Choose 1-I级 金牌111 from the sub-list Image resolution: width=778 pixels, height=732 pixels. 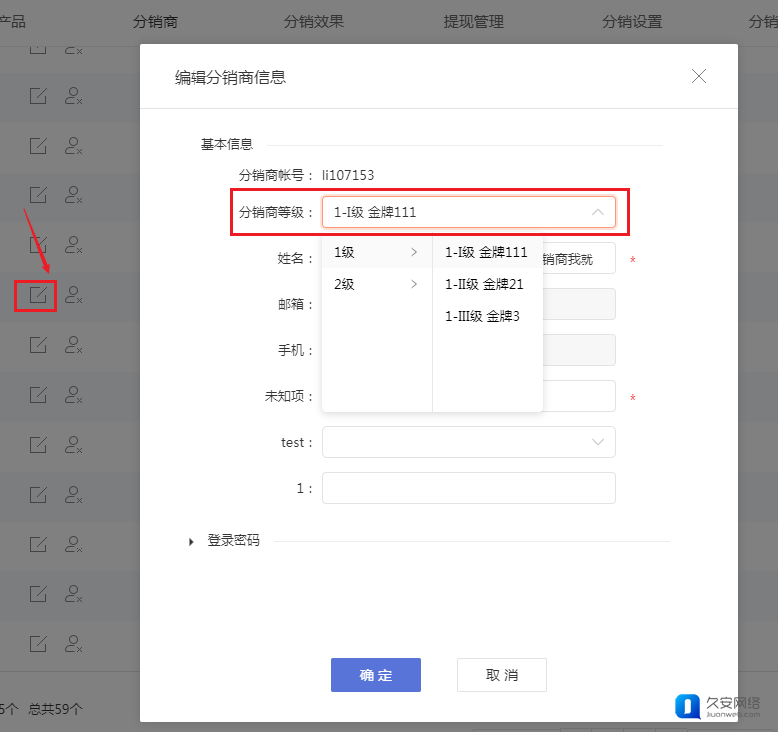(x=487, y=252)
